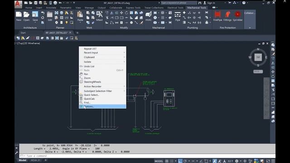Click the AutoCAD application menu logo
Viewport: 290px width, 163px height.
[18, 4]
